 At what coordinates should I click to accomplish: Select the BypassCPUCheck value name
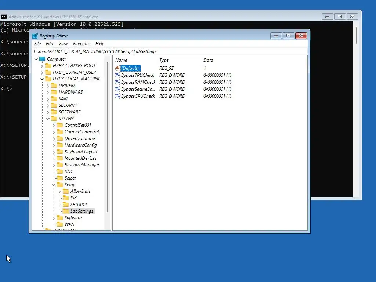point(138,96)
